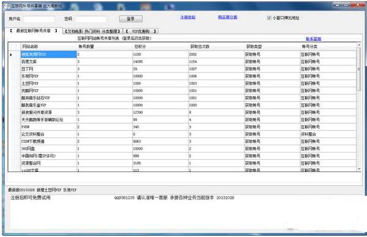Viewport: 367px width, 237px height.
Task: Click the 340 points cell
Action: (x=160, y=127)
